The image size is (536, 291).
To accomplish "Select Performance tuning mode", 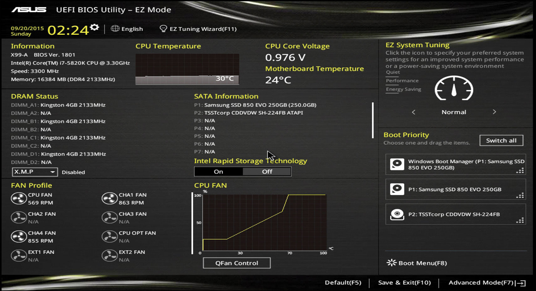I will click(x=402, y=81).
